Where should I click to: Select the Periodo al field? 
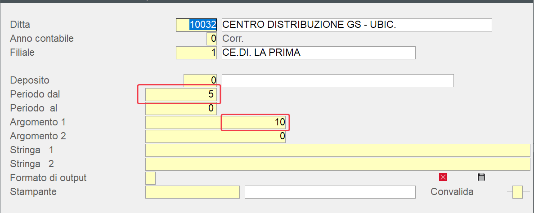[181, 109]
